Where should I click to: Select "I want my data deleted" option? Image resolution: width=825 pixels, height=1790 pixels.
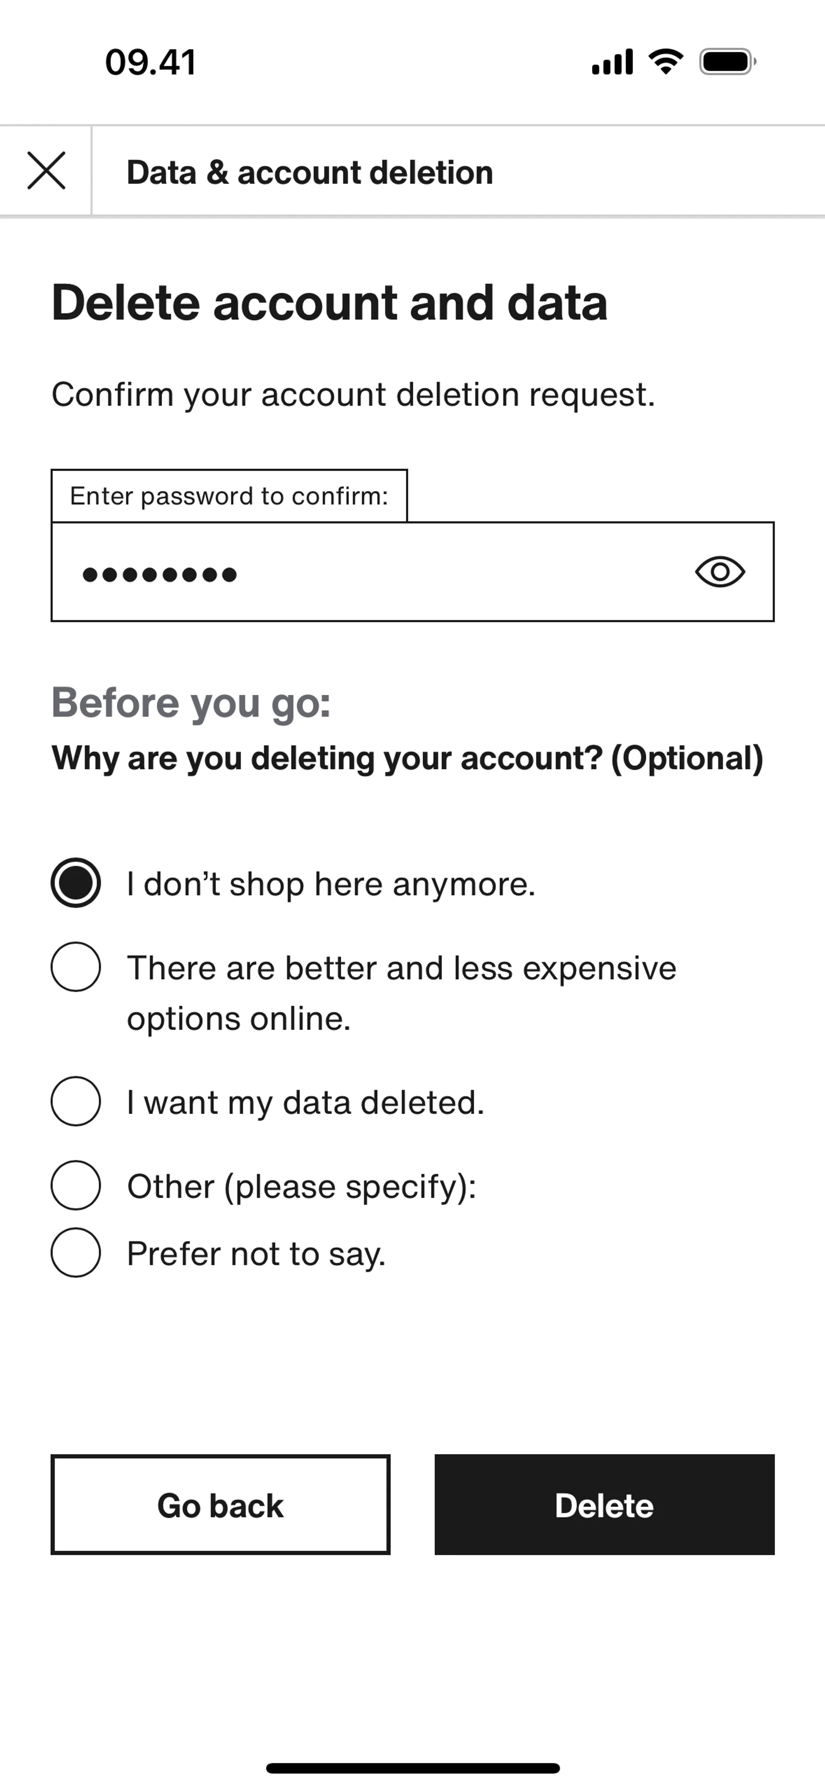coord(76,1101)
